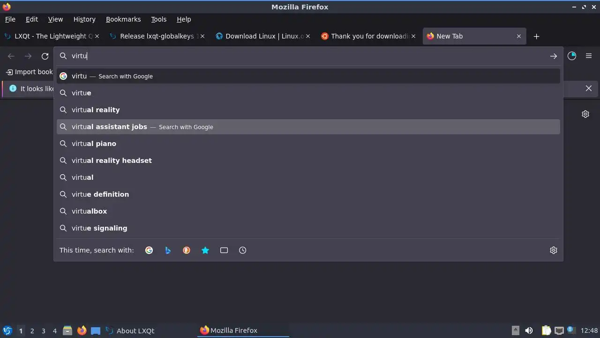Select 'virtue definition' suggestion
The image size is (600, 338).
click(308, 194)
